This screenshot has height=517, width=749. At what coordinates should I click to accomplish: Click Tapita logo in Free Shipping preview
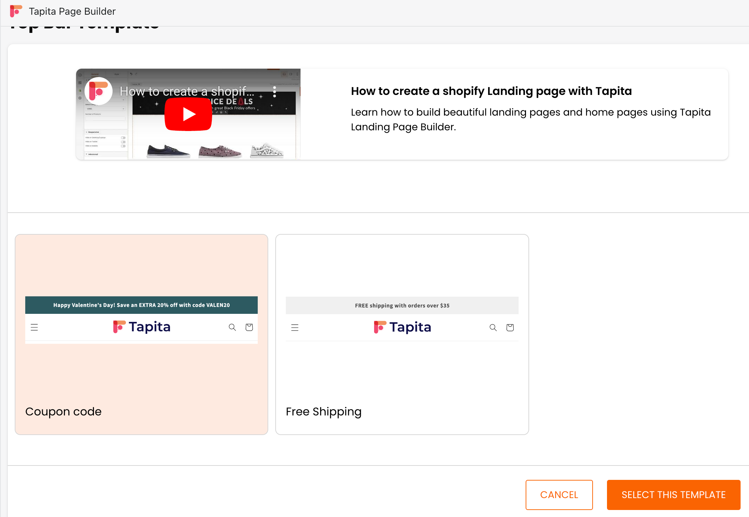[402, 327]
